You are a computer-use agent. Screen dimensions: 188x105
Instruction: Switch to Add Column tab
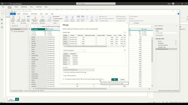[x=34, y=14]
